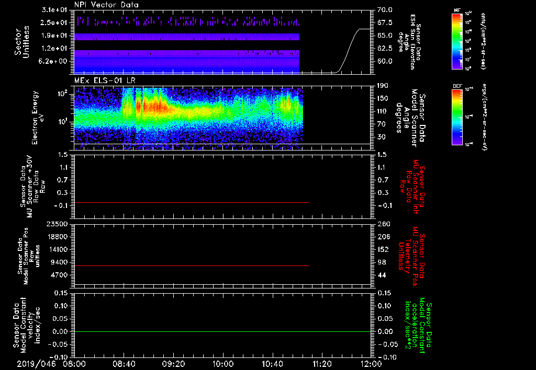Image resolution: width=536 pixels, height=370 pixels.
Task: Click the "Sector Unitless" axis label
Action: click(21, 42)
